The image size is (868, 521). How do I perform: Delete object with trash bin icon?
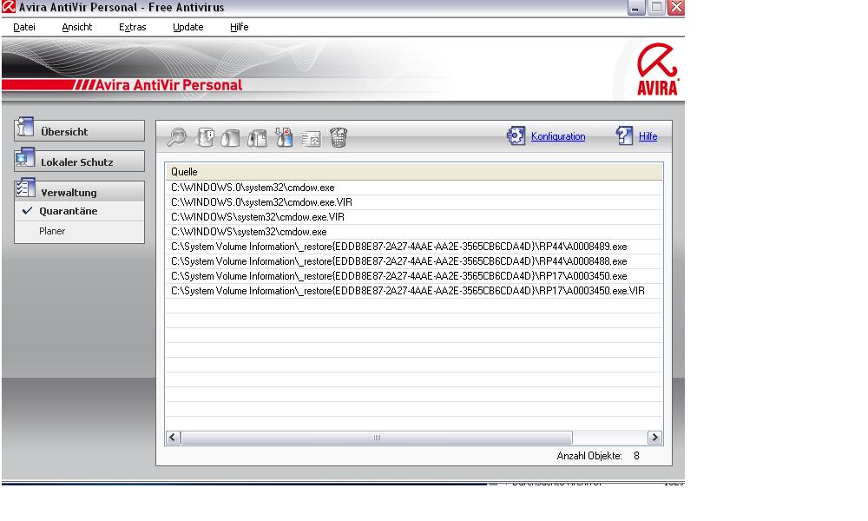coord(339,136)
